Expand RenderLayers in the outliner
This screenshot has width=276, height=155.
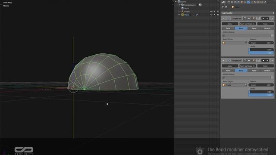coord(180,5)
